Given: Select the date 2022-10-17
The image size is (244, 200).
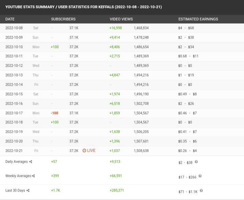Looking at the screenshot, I should click(14, 113).
